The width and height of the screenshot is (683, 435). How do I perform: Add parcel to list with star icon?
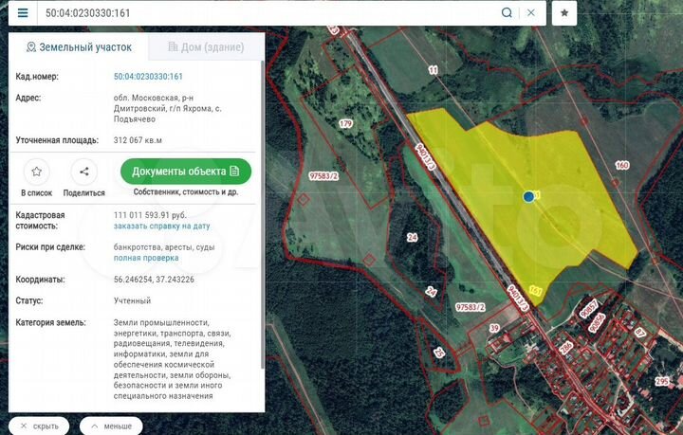click(36, 172)
